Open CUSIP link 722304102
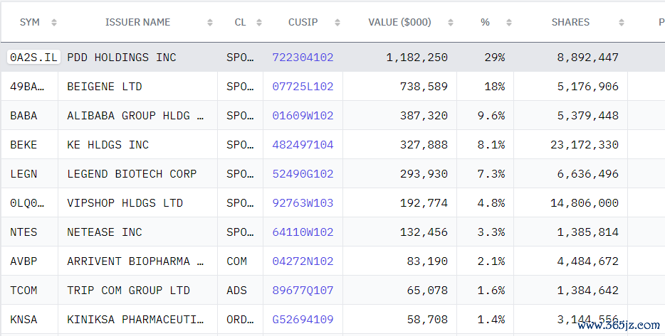Screen dimensions: 665x336 click(303, 57)
